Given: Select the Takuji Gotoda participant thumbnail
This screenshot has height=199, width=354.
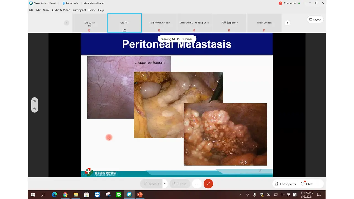Looking at the screenshot, I should coord(264,23).
